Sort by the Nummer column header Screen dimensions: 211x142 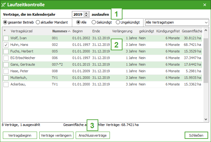(x=60, y=31)
